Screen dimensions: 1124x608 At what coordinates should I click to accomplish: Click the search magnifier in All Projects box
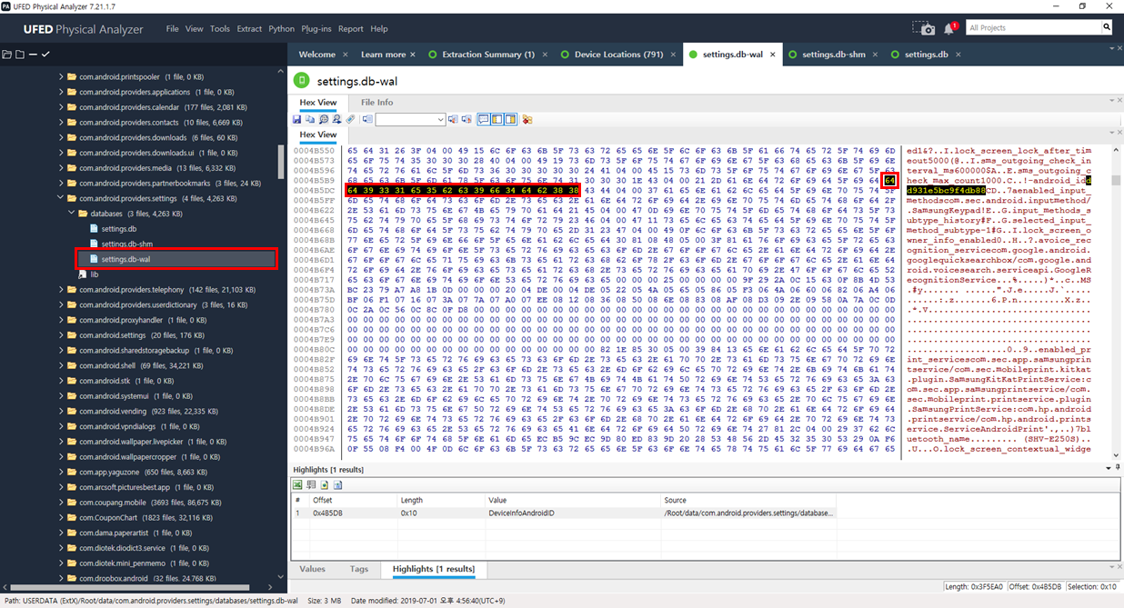(1107, 27)
